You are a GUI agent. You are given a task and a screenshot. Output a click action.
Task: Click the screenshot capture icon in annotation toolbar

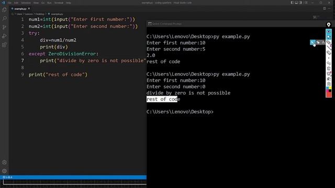click(329, 79)
